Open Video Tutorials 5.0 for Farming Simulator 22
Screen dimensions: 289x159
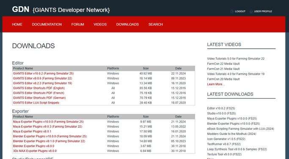coord(236,59)
